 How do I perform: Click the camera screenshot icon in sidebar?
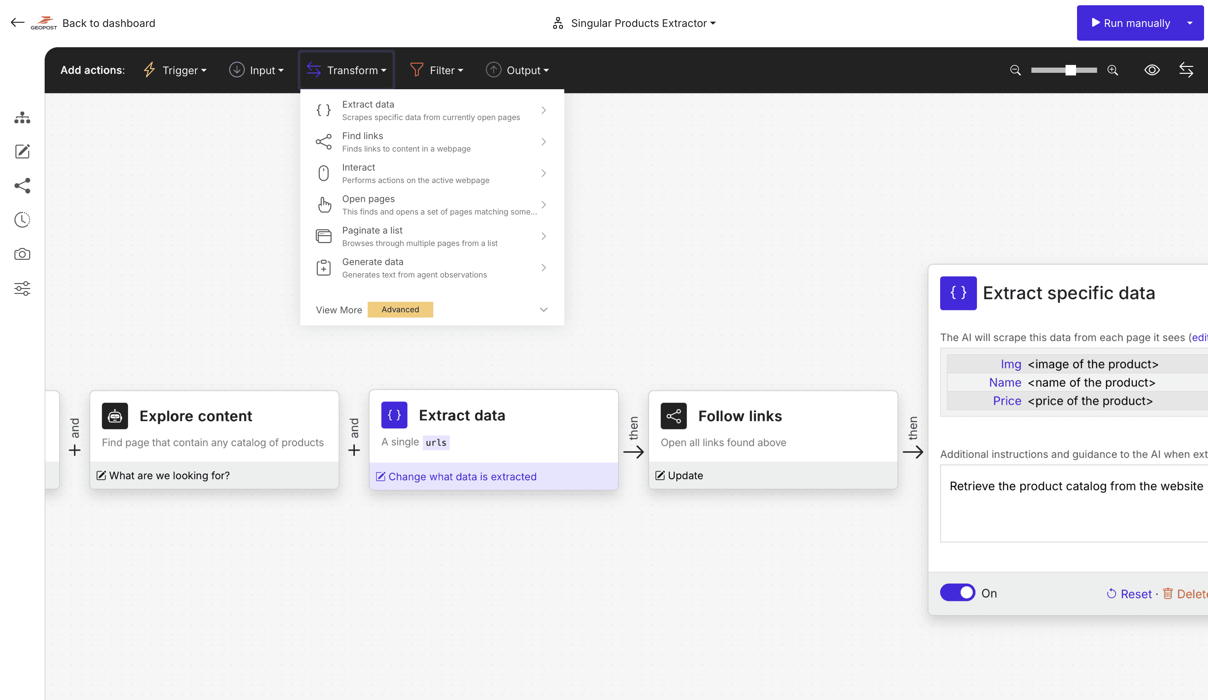click(22, 254)
